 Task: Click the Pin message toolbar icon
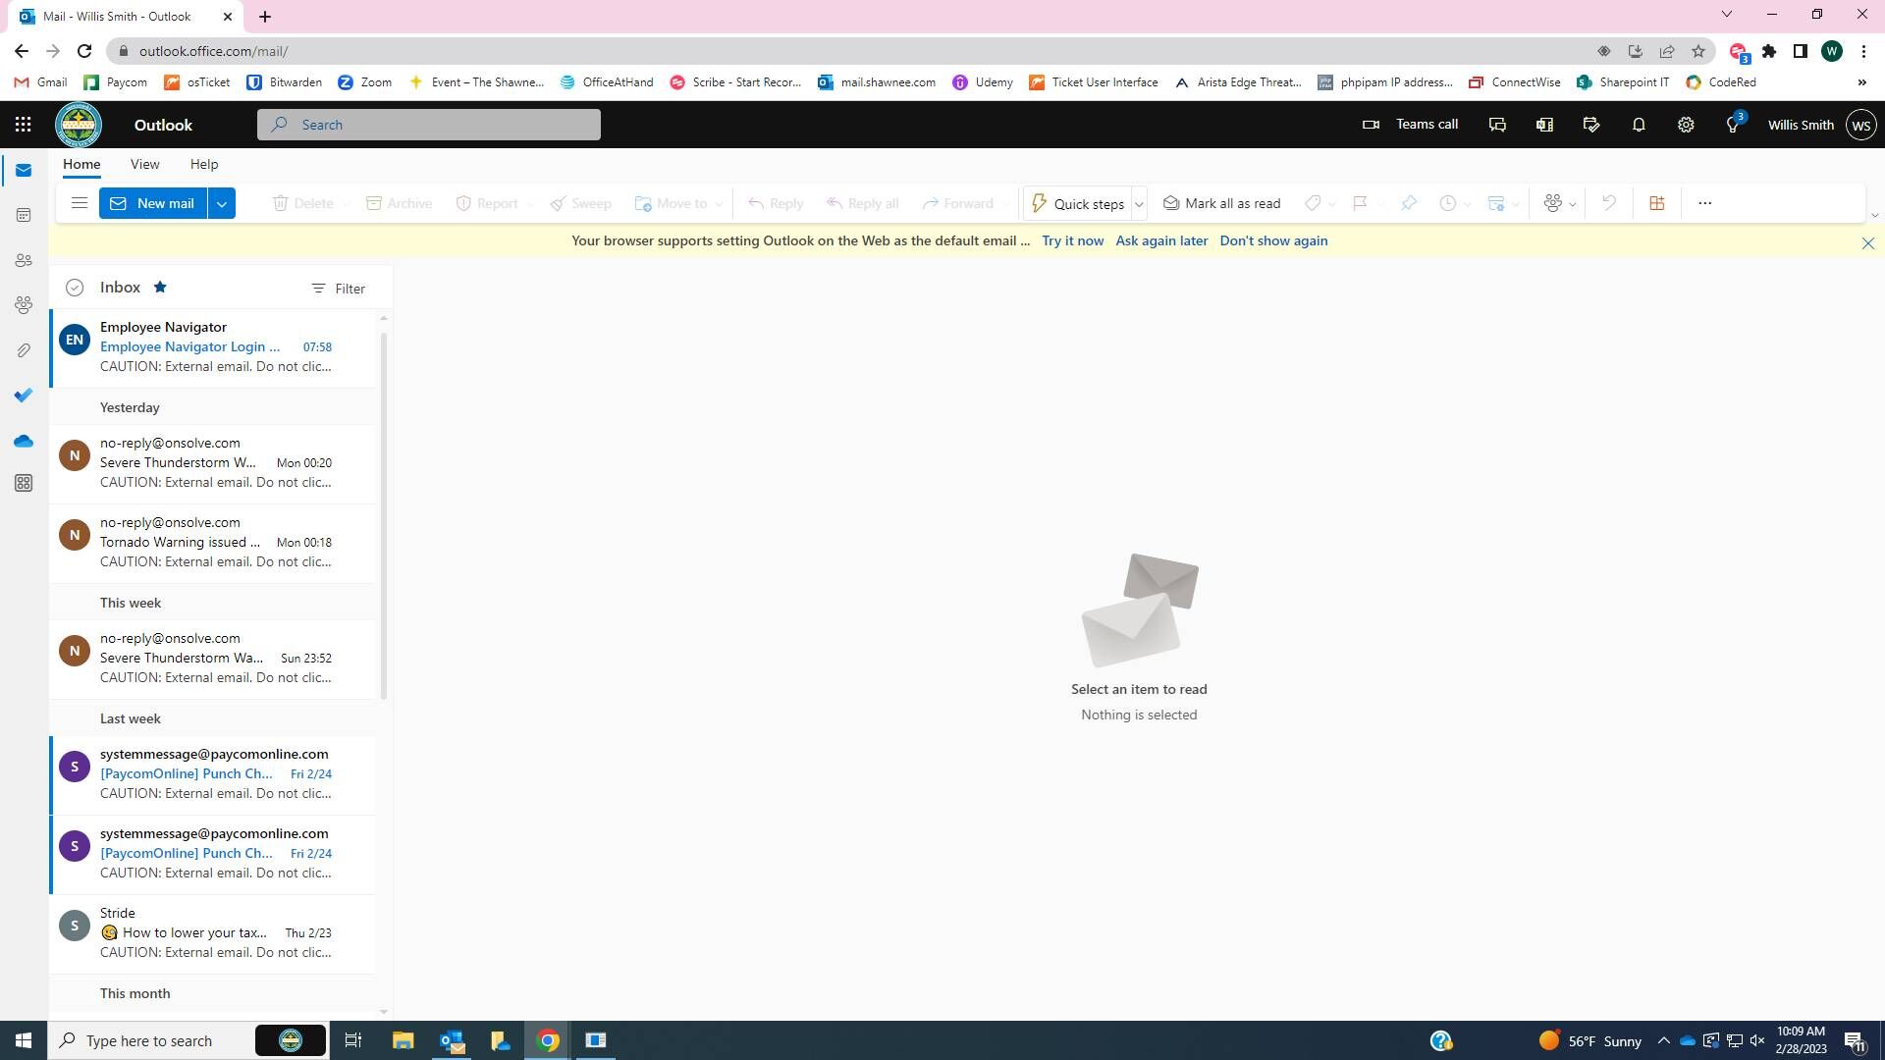point(1409,203)
